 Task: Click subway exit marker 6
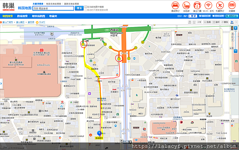click(x=143, y=42)
